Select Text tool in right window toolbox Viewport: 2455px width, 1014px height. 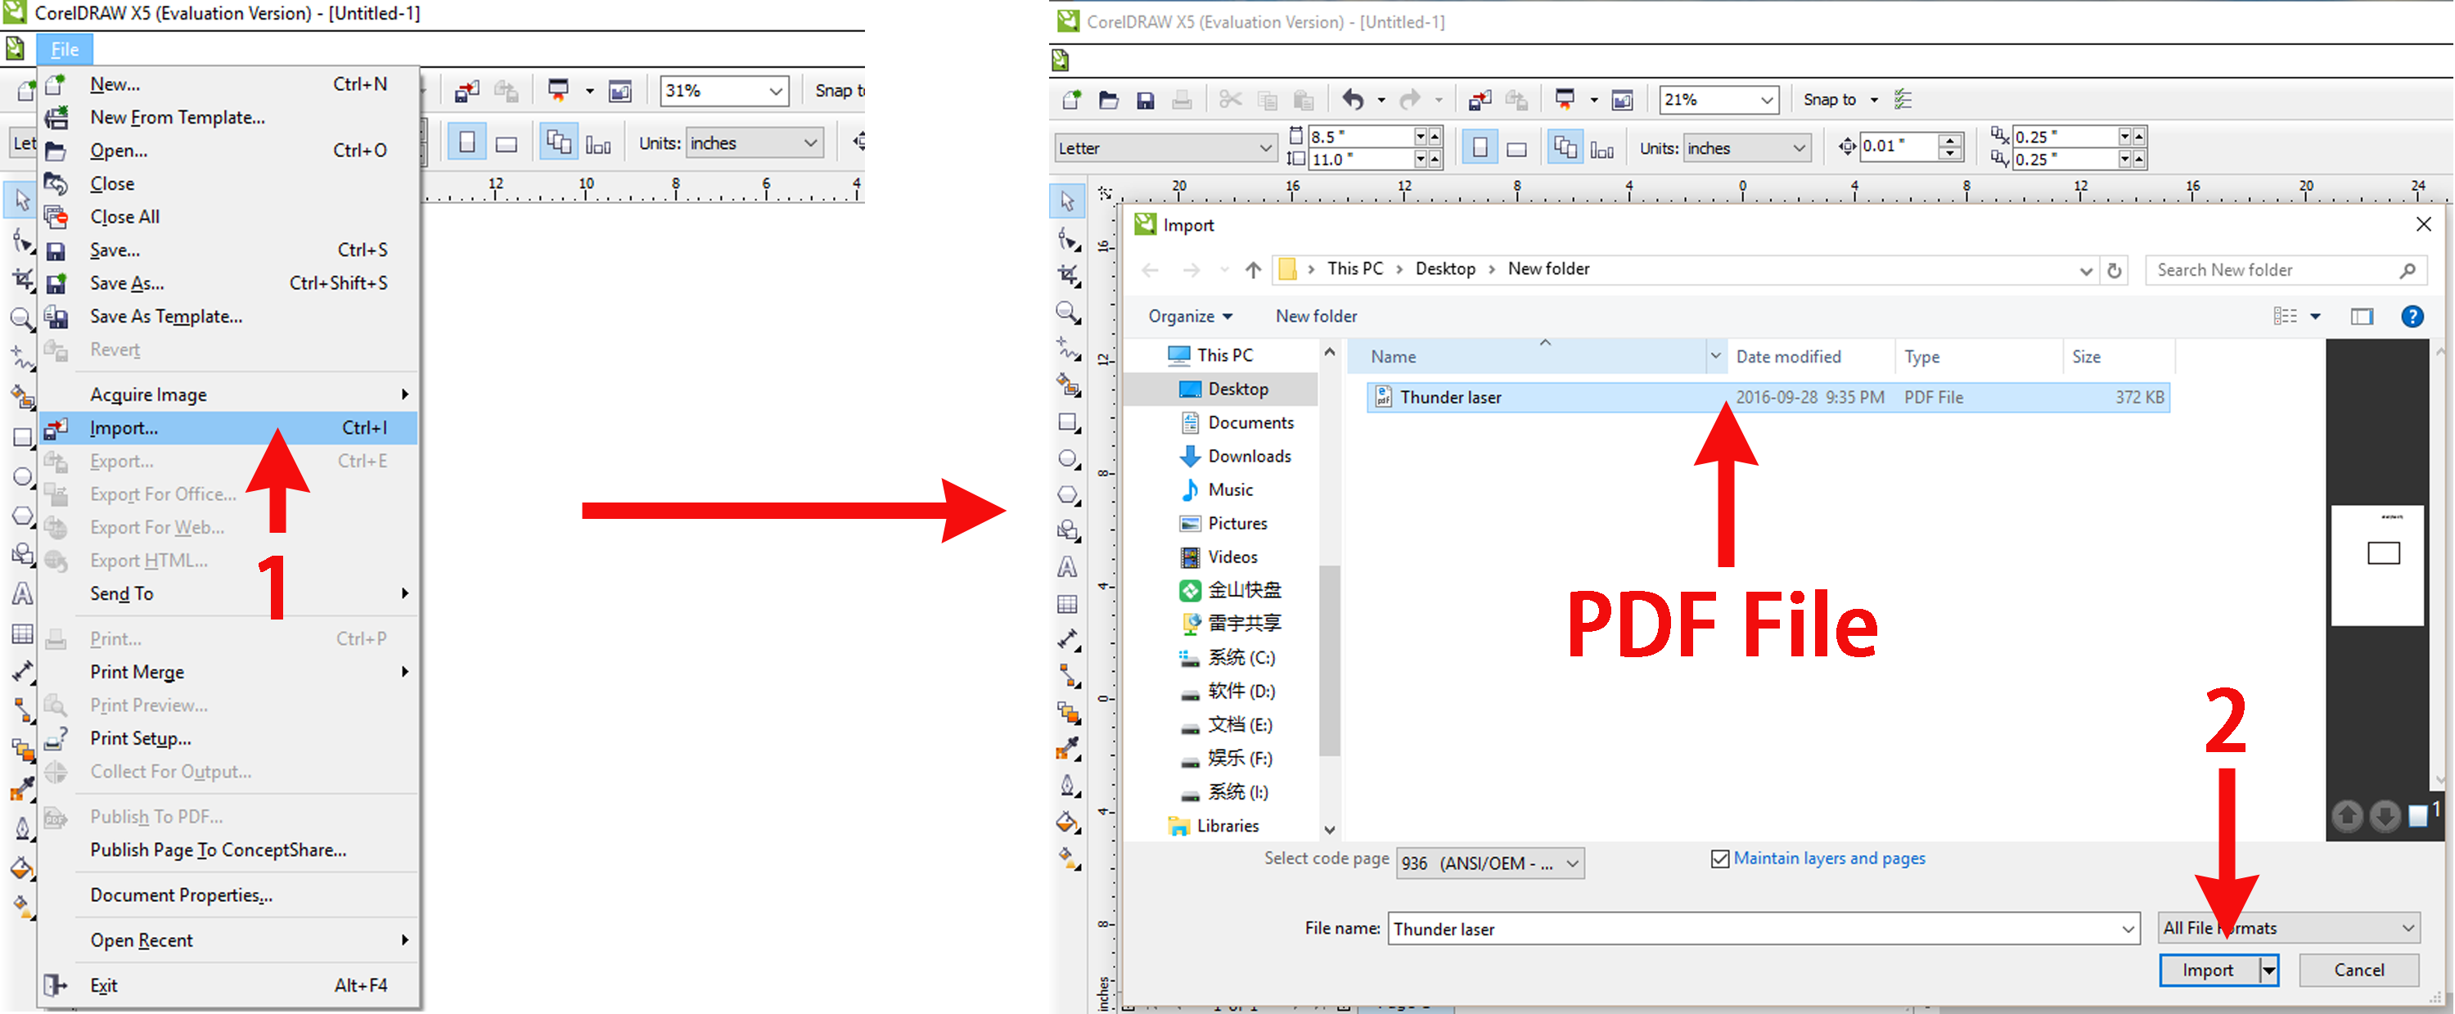coord(1067,568)
